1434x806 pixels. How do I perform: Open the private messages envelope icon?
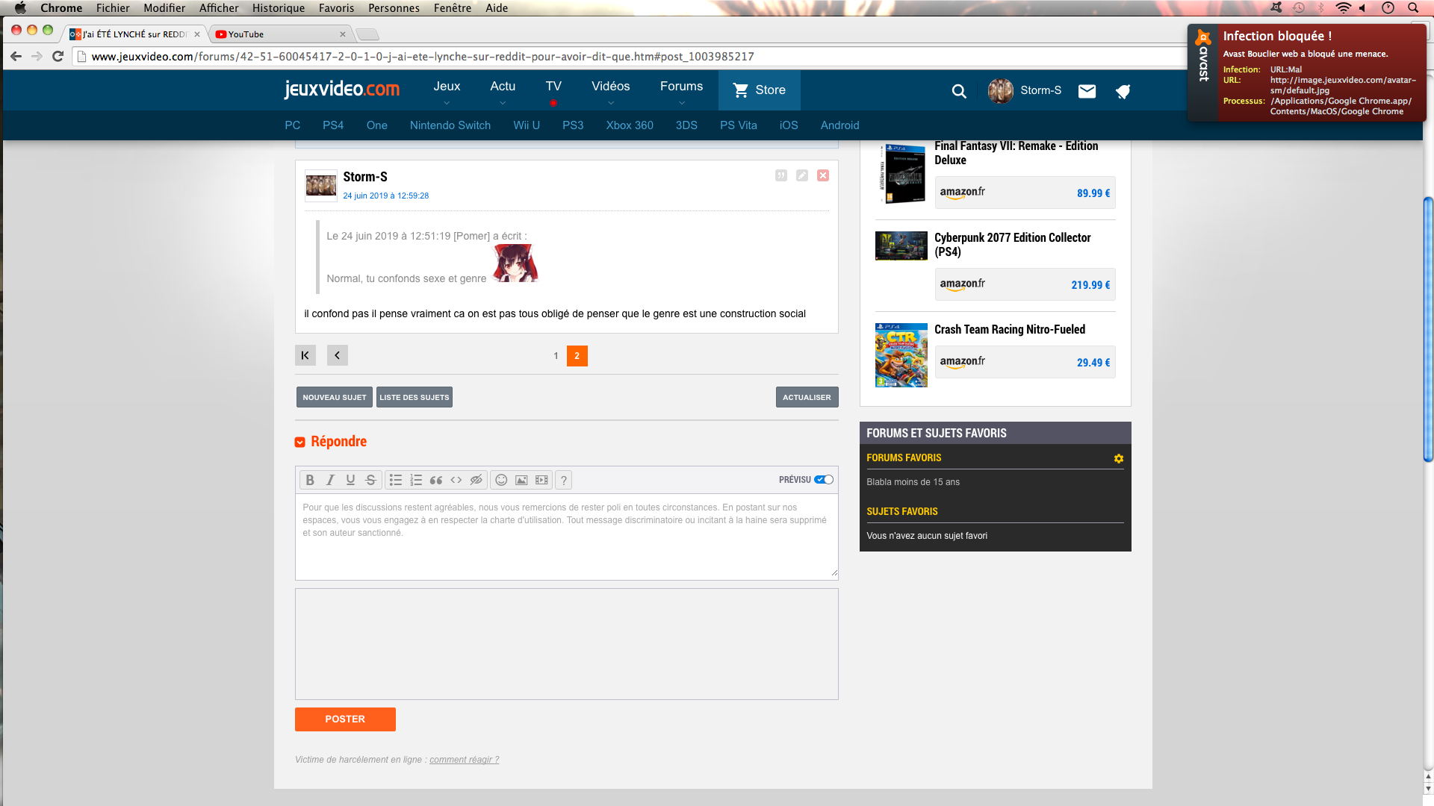[x=1087, y=90]
